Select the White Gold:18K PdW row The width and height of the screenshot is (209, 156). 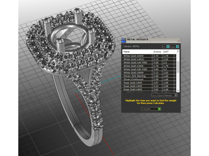pyautogui.click(x=149, y=69)
